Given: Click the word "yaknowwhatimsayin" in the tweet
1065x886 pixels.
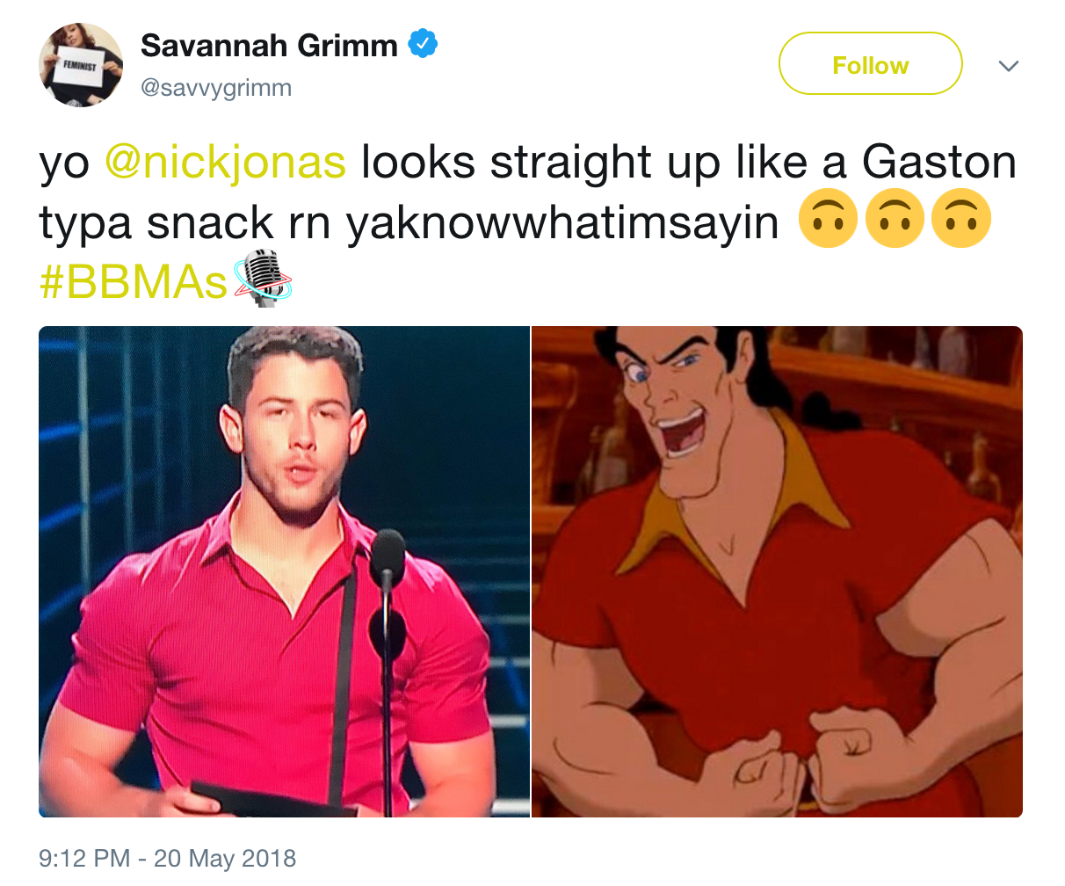Looking at the screenshot, I should (x=562, y=223).
